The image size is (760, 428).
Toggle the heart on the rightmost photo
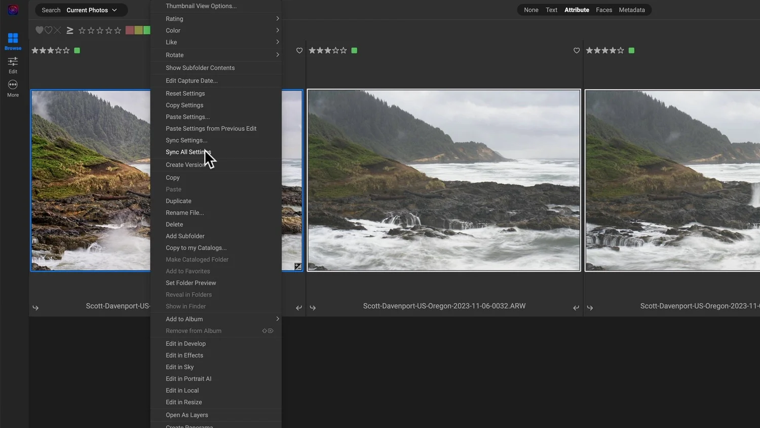point(577,51)
